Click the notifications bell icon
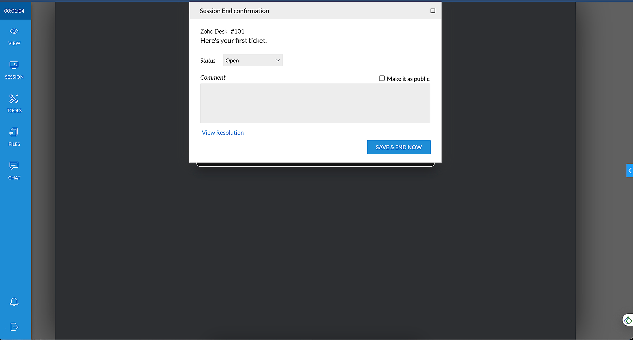Screen dimensions: 633x340 14,302
